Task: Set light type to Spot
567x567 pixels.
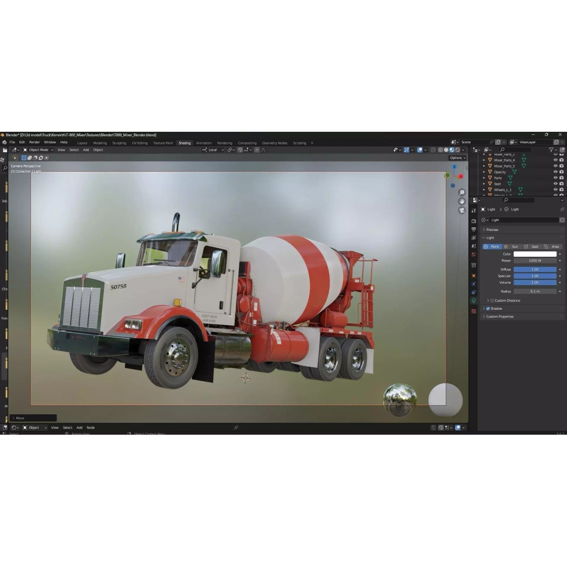Action: [531, 247]
